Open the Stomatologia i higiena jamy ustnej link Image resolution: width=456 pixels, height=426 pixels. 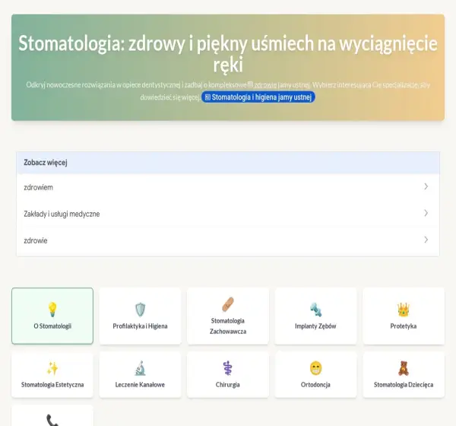258,97
